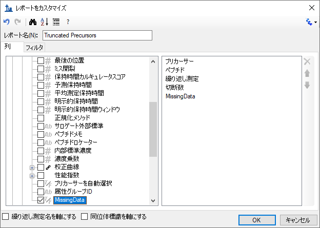Click the キャンセル button

pyautogui.click(x=297, y=220)
